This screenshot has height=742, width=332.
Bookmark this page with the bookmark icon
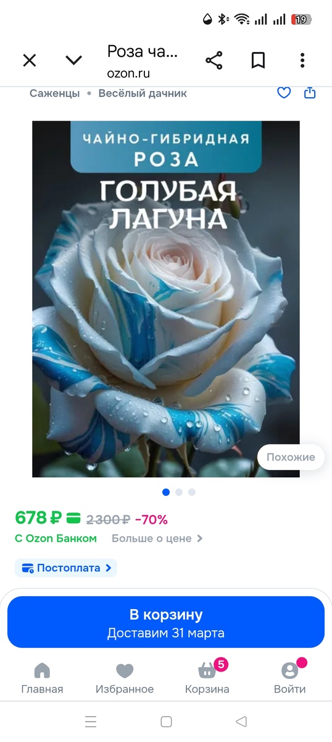click(x=258, y=60)
